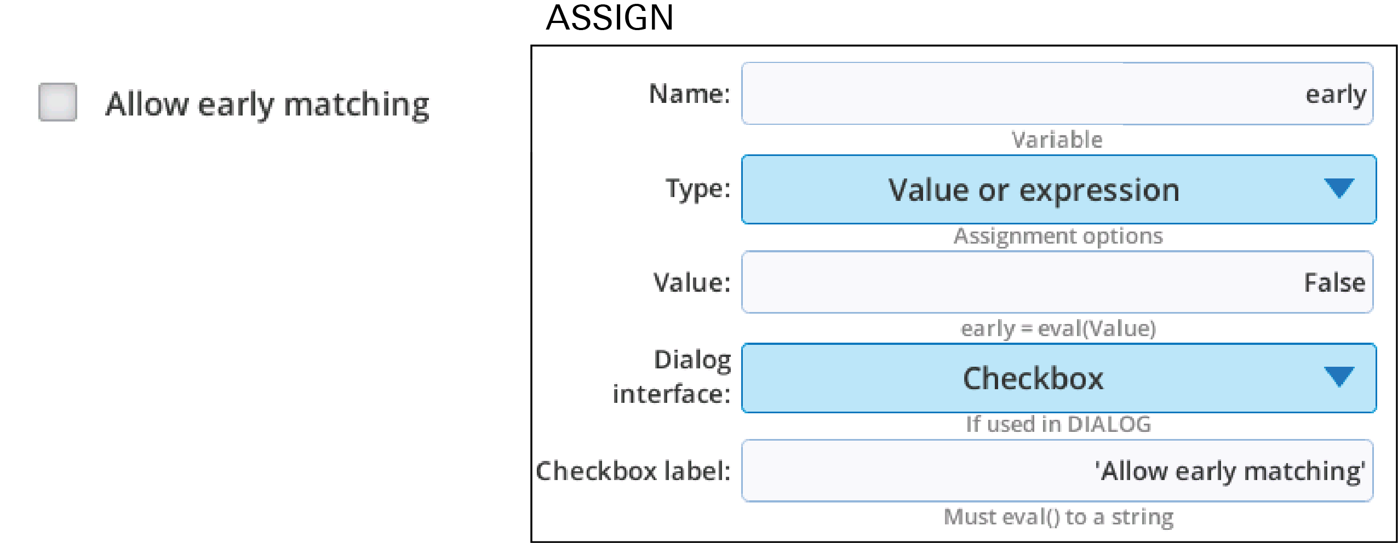The width and height of the screenshot is (1398, 543).
Task: Click the 'Variable' hint under Name
Action: (x=1057, y=140)
